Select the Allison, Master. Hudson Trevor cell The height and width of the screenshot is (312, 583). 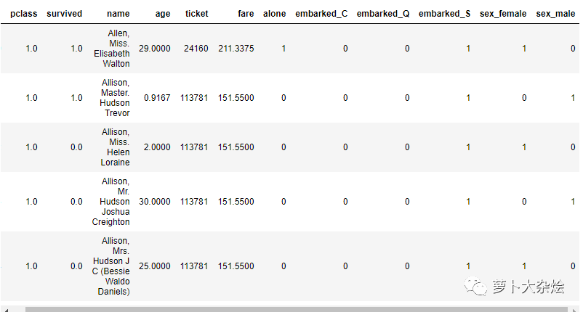pyautogui.click(x=116, y=98)
